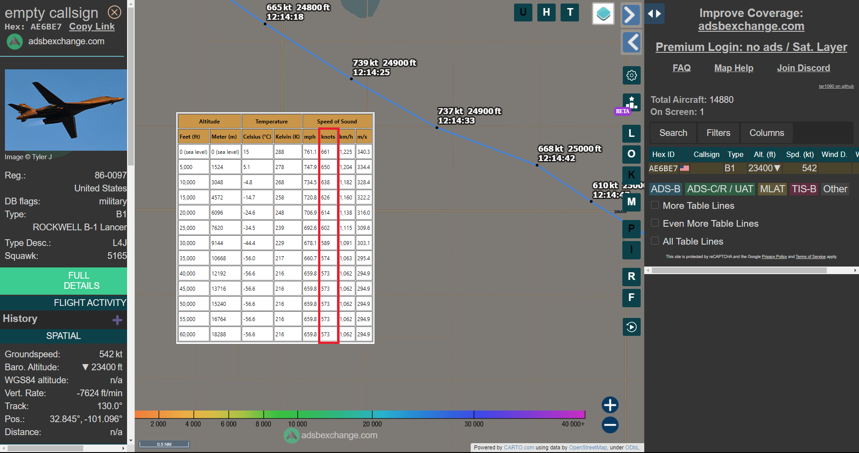Close the aircraft info panel
The height and width of the screenshot is (453, 859).
click(115, 12)
